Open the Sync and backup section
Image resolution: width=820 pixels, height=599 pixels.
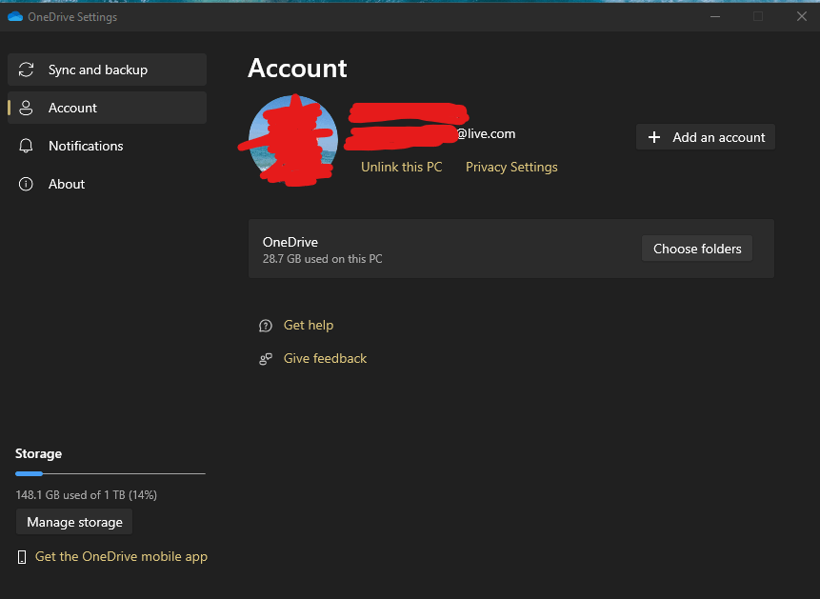[107, 70]
